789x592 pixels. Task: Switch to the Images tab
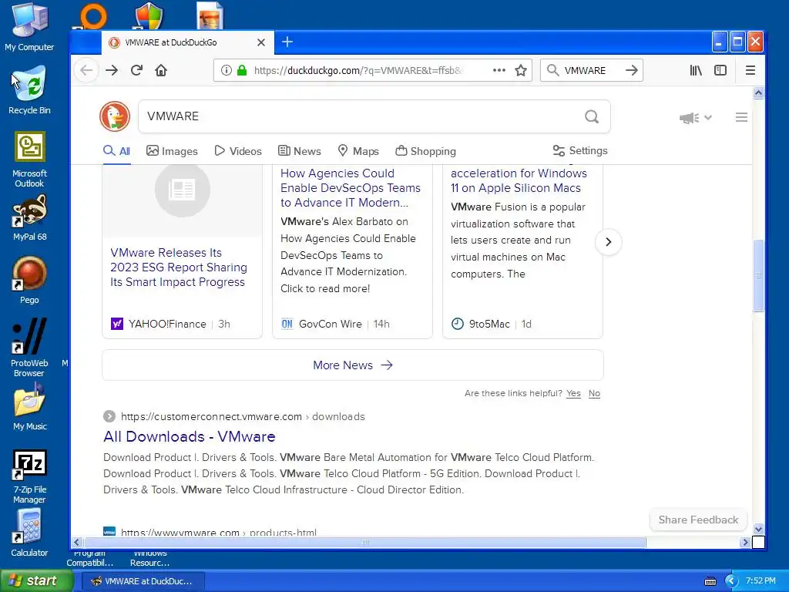click(172, 151)
